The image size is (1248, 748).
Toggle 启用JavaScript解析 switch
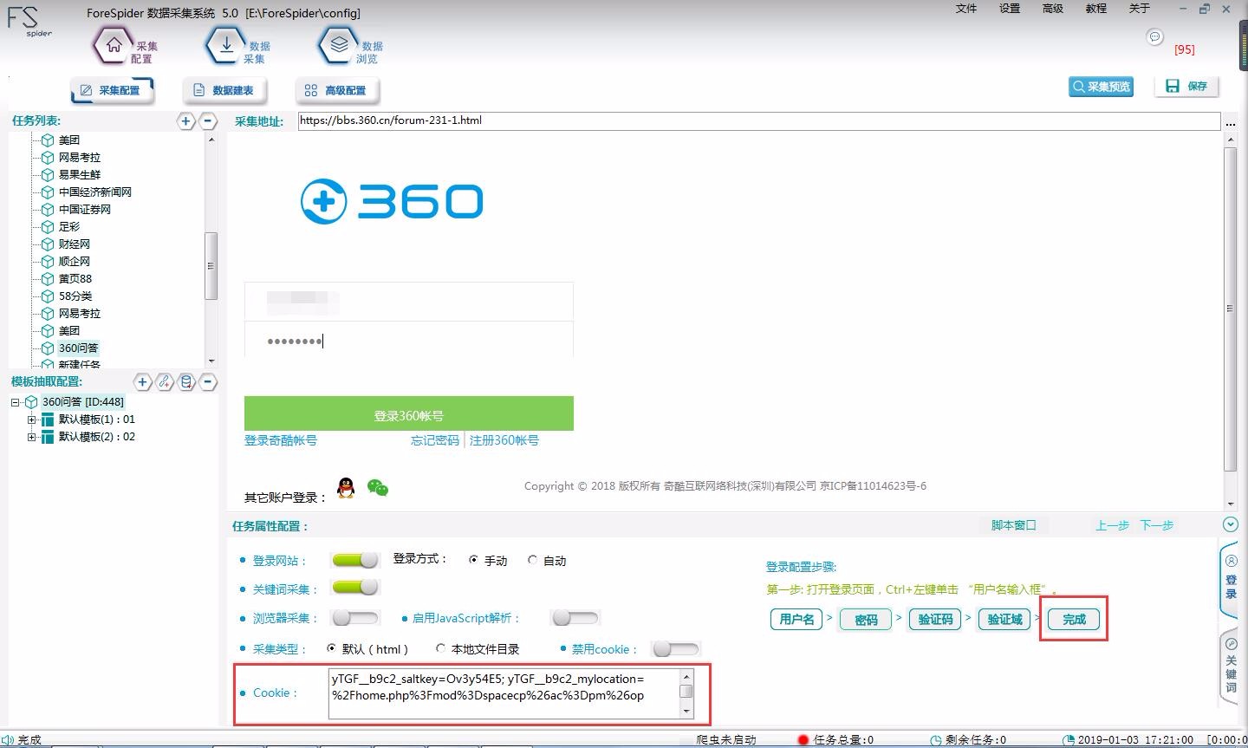[575, 618]
